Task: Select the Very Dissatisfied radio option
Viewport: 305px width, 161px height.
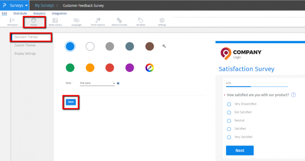Action: click(229, 104)
